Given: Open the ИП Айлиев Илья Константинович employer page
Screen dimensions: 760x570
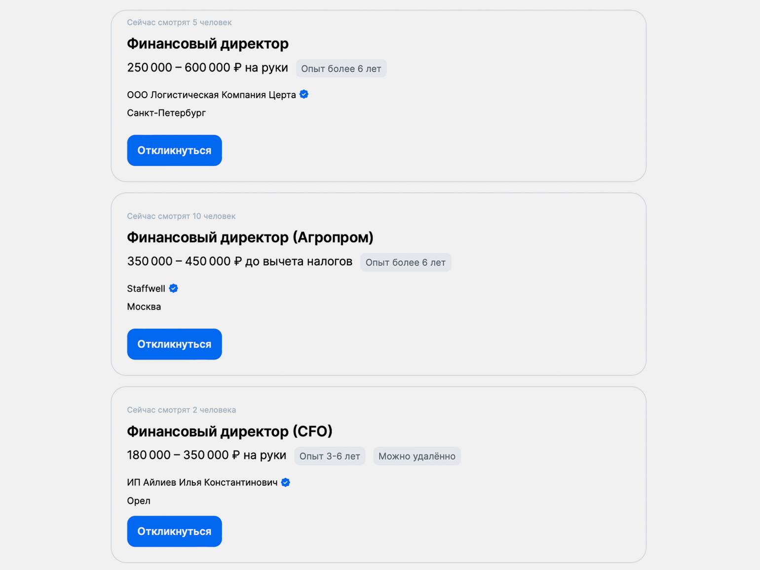Looking at the screenshot, I should [x=202, y=482].
